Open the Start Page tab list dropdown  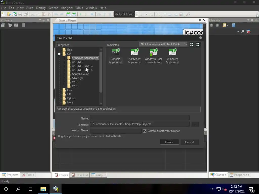click(x=200, y=20)
